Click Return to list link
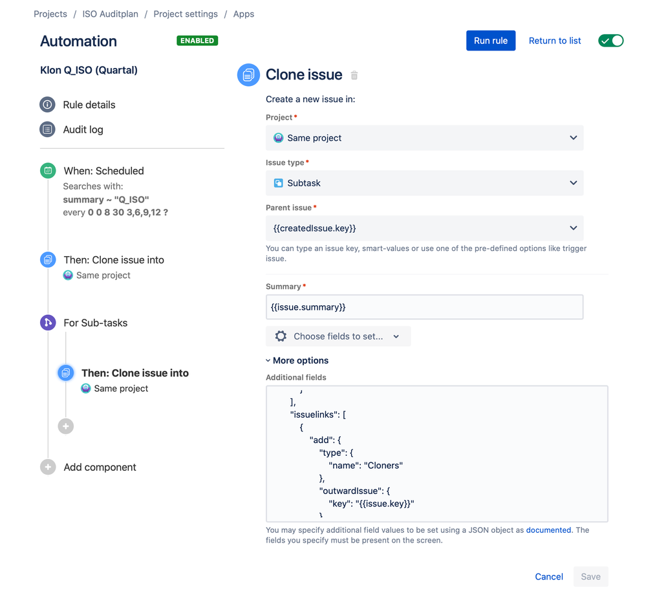This screenshot has width=646, height=593. (x=555, y=41)
